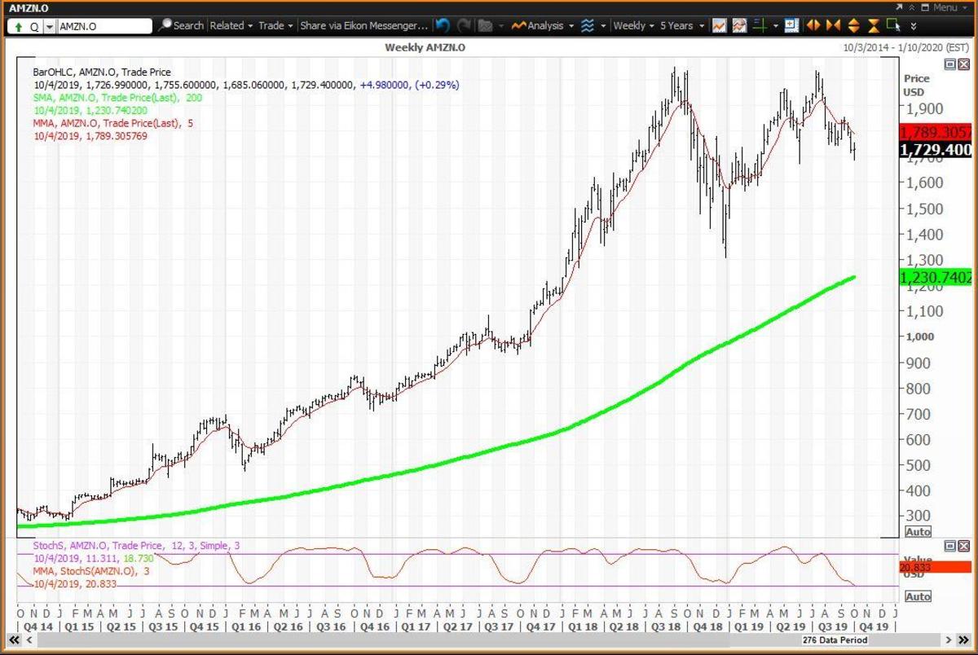
Task: Click the orange 20.833 stochastic value label
Action: [935, 567]
